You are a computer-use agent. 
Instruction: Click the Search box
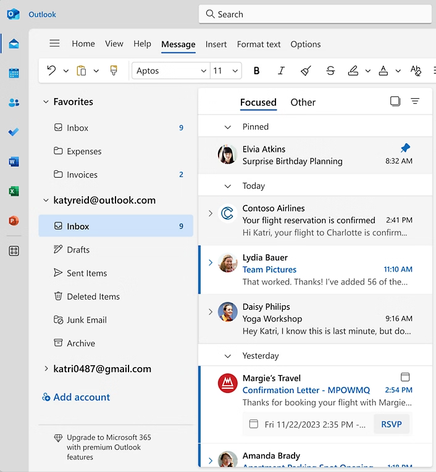[x=315, y=14]
